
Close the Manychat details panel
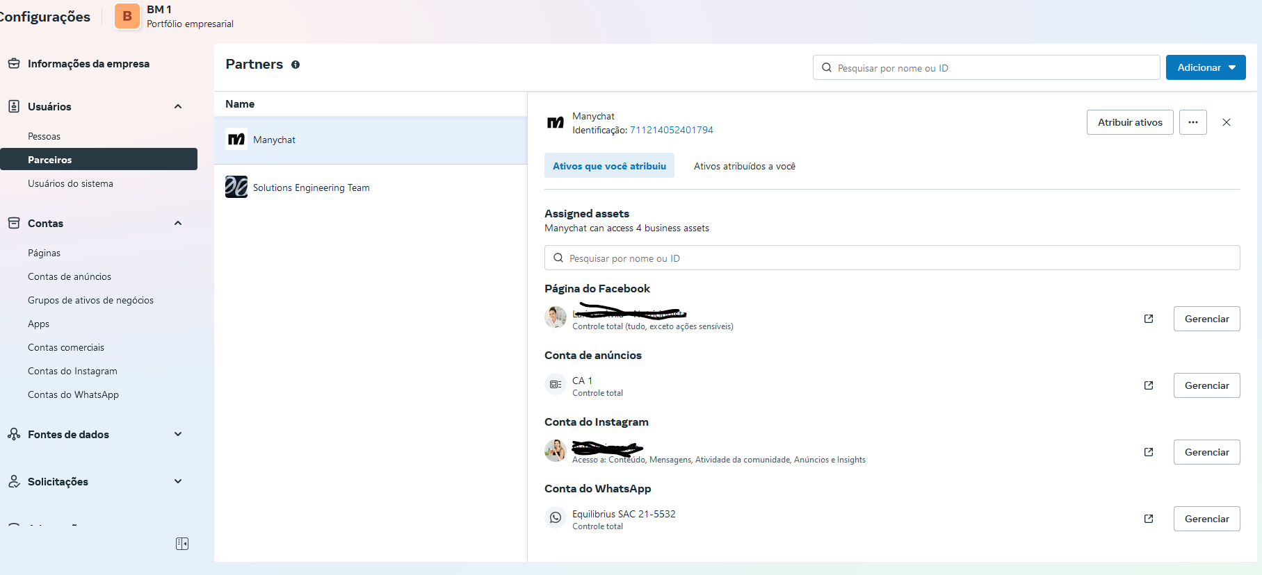coord(1227,122)
